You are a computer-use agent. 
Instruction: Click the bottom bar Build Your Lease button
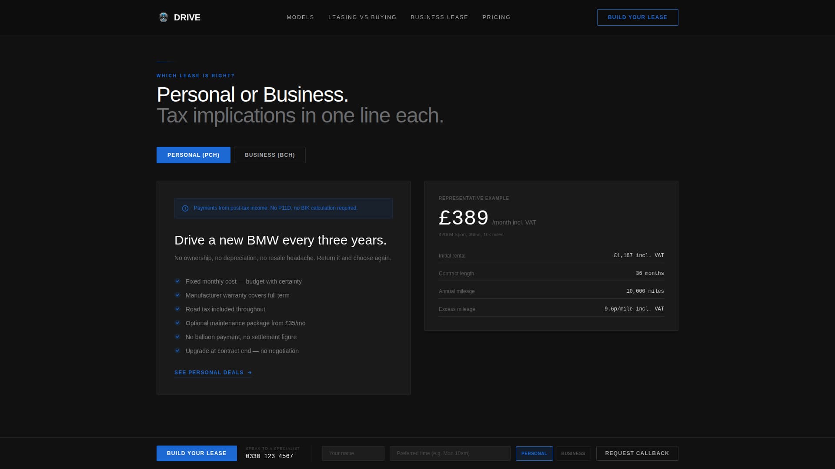(x=197, y=453)
